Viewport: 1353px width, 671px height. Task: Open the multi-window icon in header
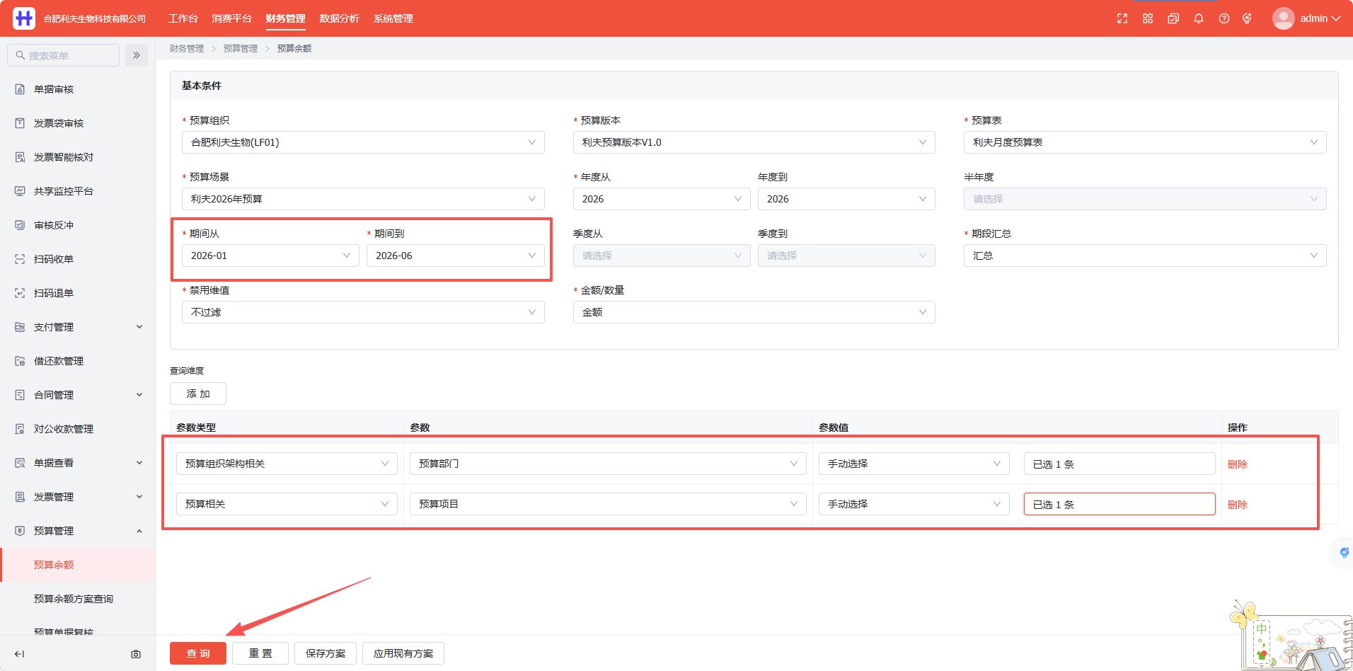pos(1173,18)
